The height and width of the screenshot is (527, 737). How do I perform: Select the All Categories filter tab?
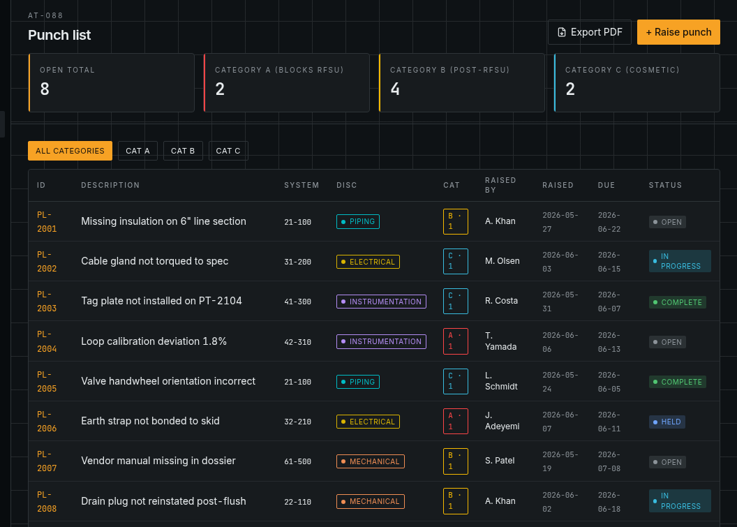[70, 151]
